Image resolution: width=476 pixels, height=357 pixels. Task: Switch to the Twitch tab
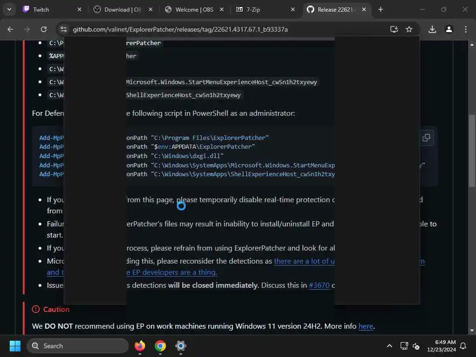pyautogui.click(x=52, y=9)
